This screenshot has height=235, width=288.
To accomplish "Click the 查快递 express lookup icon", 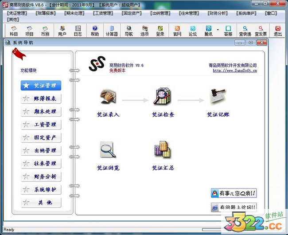I will click(x=245, y=31).
